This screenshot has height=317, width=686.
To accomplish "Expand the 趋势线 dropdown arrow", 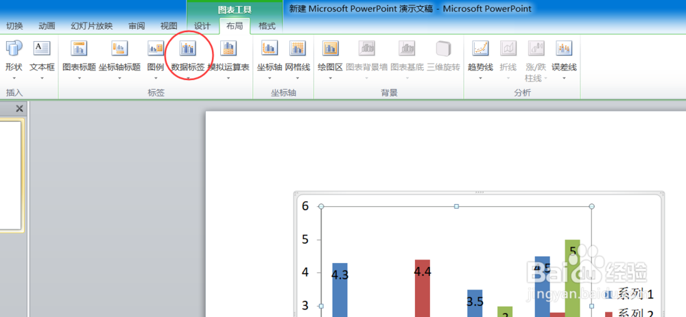I will pyautogui.click(x=480, y=79).
